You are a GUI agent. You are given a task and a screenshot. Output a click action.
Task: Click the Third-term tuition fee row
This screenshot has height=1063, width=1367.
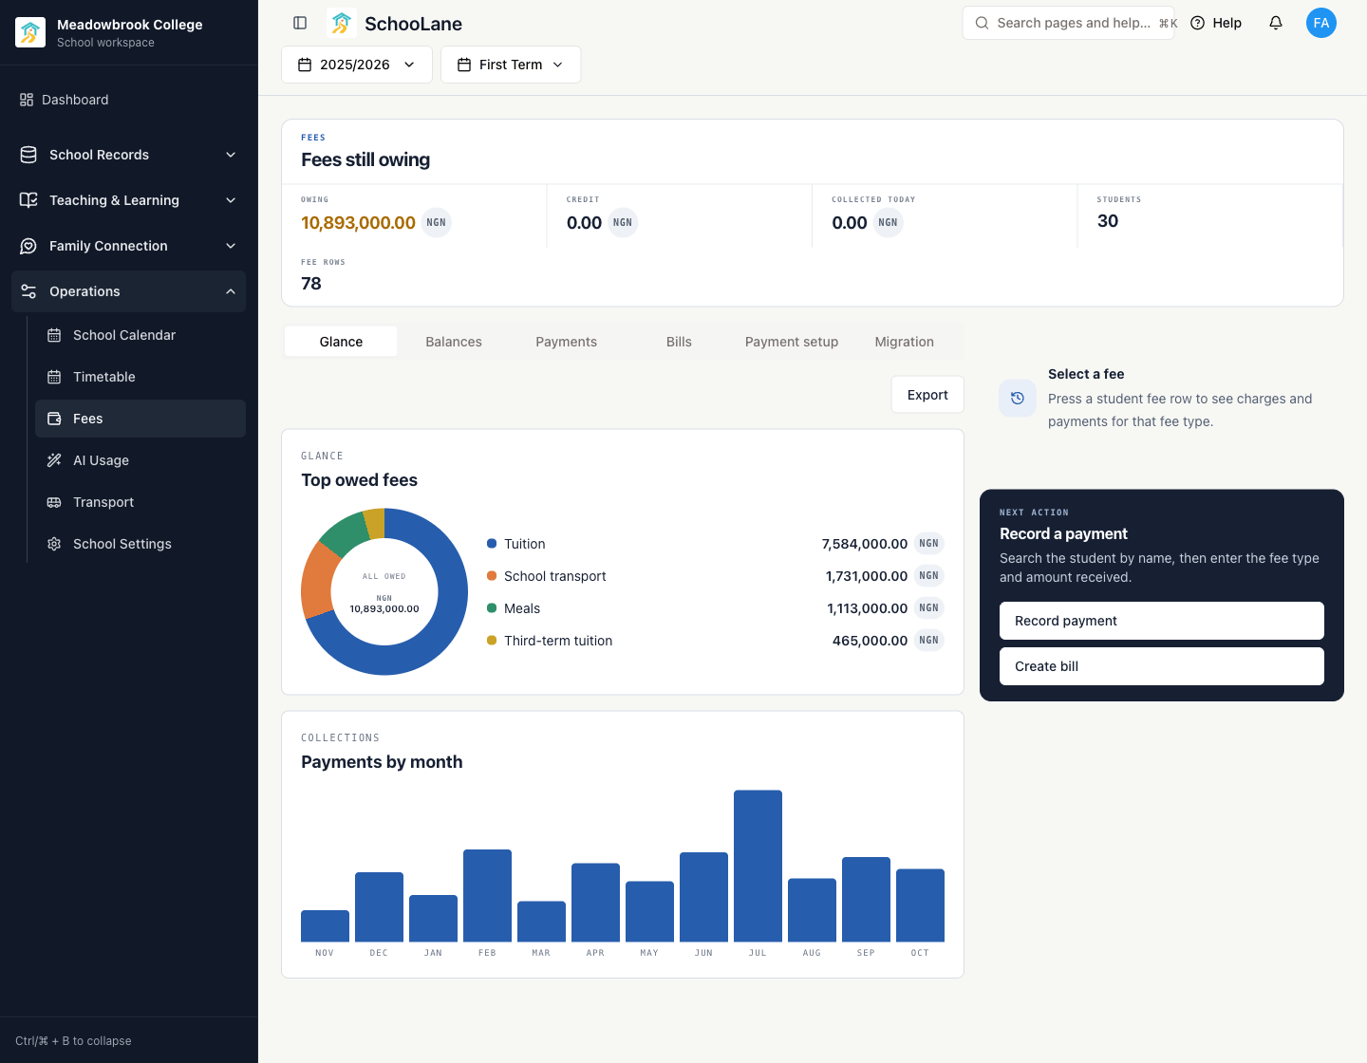(x=716, y=641)
